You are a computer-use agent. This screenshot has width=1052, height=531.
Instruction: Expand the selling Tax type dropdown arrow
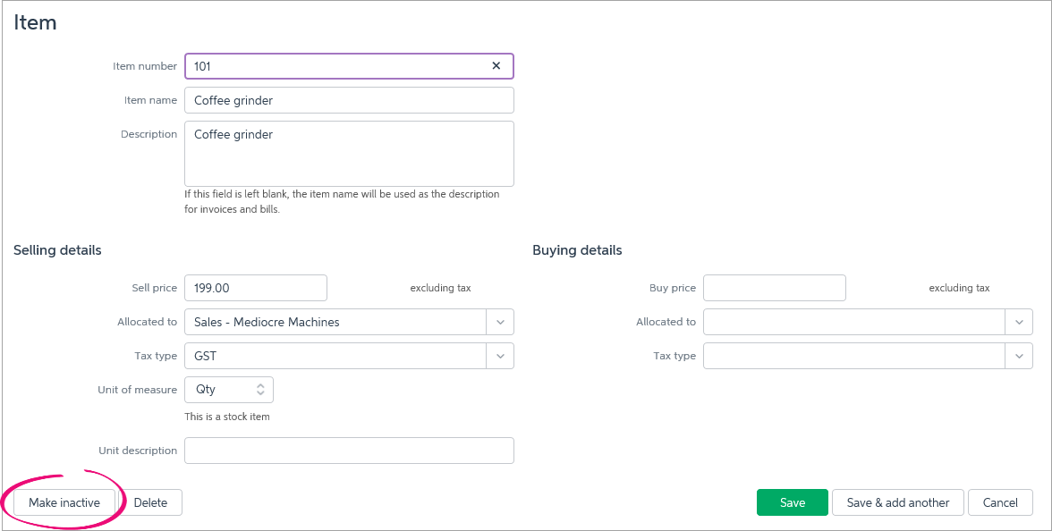(x=500, y=356)
